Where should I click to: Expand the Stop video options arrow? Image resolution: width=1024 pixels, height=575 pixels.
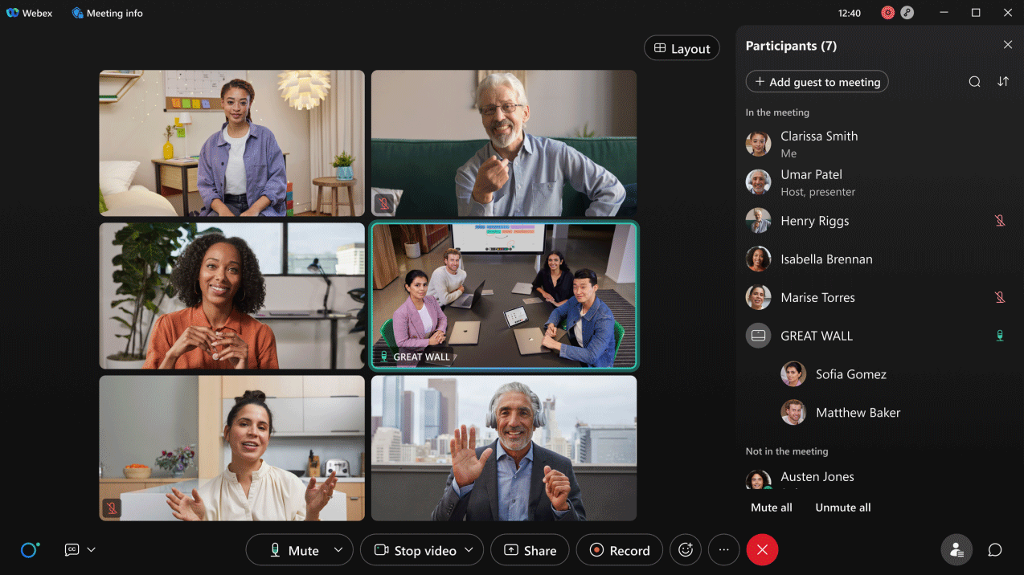(469, 550)
